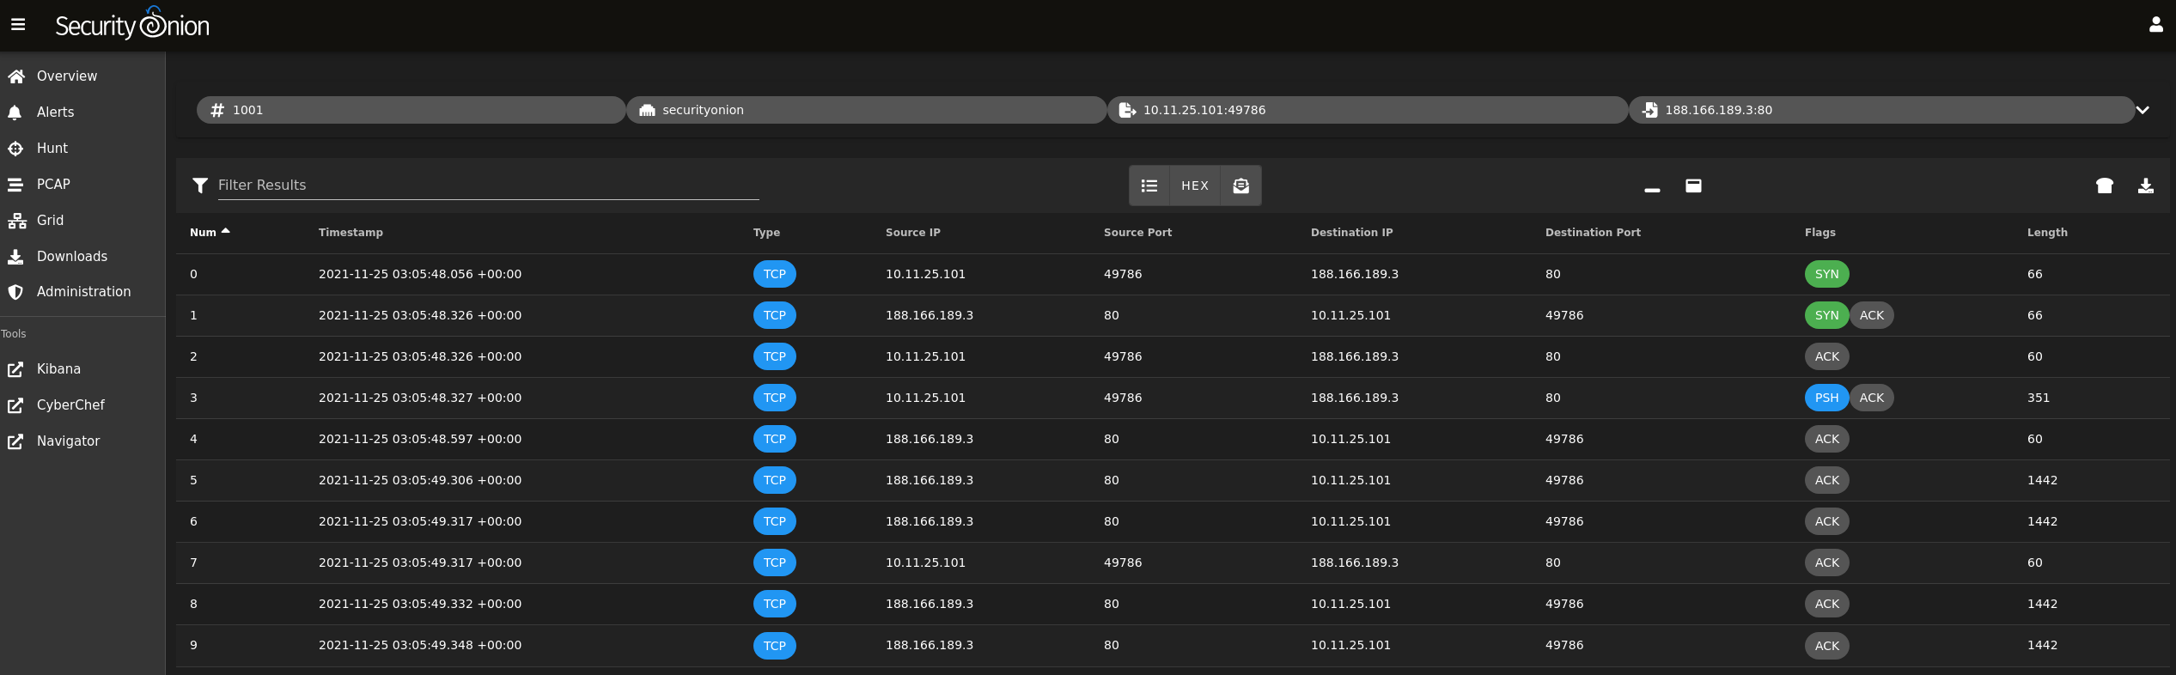Click the Navigator external-link icon
Screen dimensions: 2176x675
point(15,441)
